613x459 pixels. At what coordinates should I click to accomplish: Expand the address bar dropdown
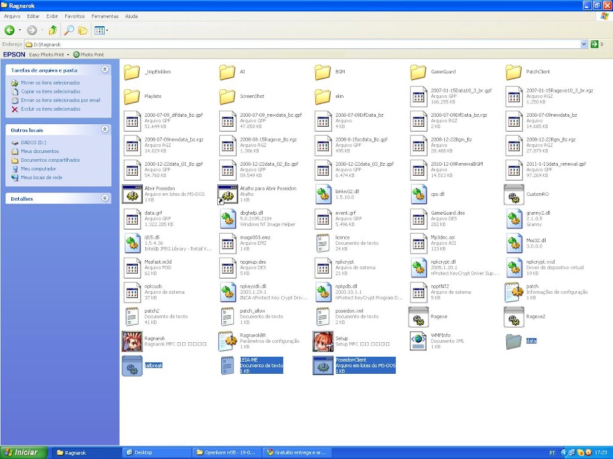(x=583, y=44)
